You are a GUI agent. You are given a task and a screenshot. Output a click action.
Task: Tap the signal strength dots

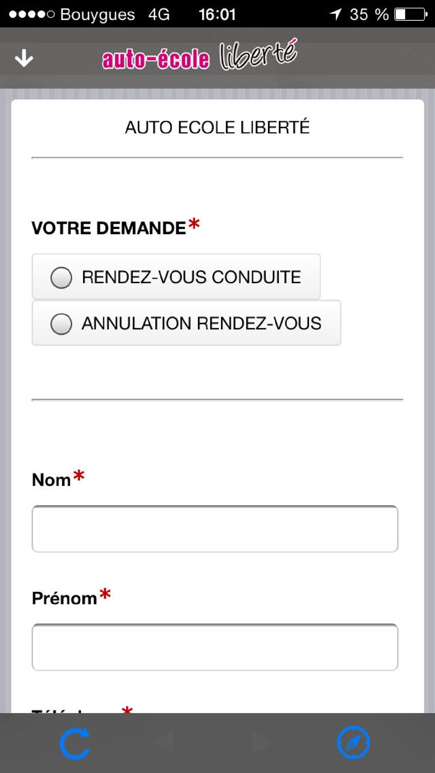coord(32,14)
